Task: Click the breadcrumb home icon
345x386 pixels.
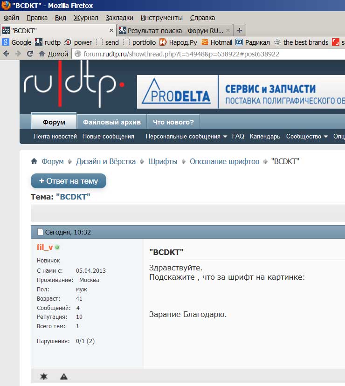Action: 34,161
